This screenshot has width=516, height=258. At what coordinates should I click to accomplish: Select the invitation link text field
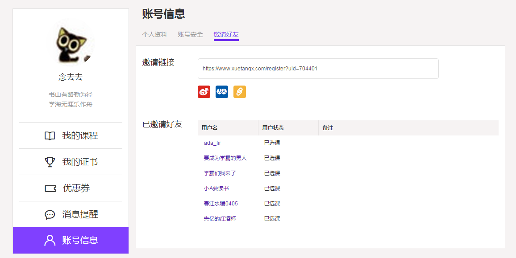coord(318,68)
